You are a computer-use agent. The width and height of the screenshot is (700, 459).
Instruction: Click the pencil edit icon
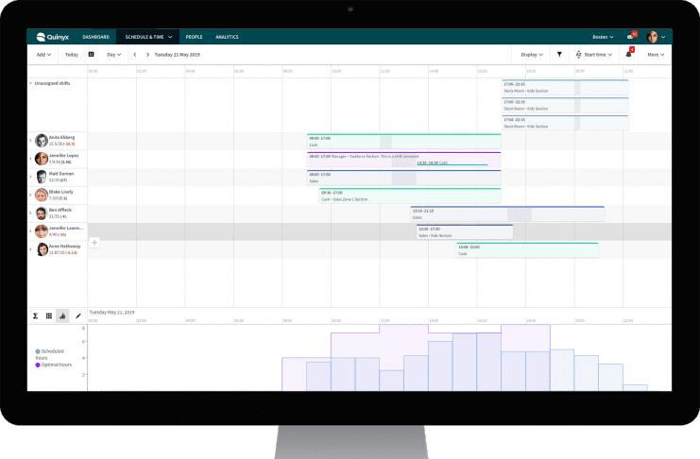[x=77, y=315]
